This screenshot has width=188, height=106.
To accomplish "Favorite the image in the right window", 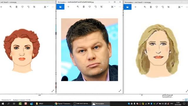I will [157, 7].
